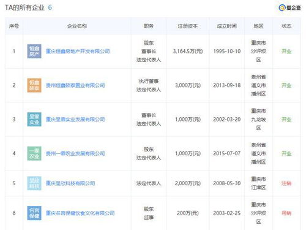The width and height of the screenshot is (306, 230).
Task: Open 重庆呈霖实业发展有限公司 company link
Action: (75, 120)
